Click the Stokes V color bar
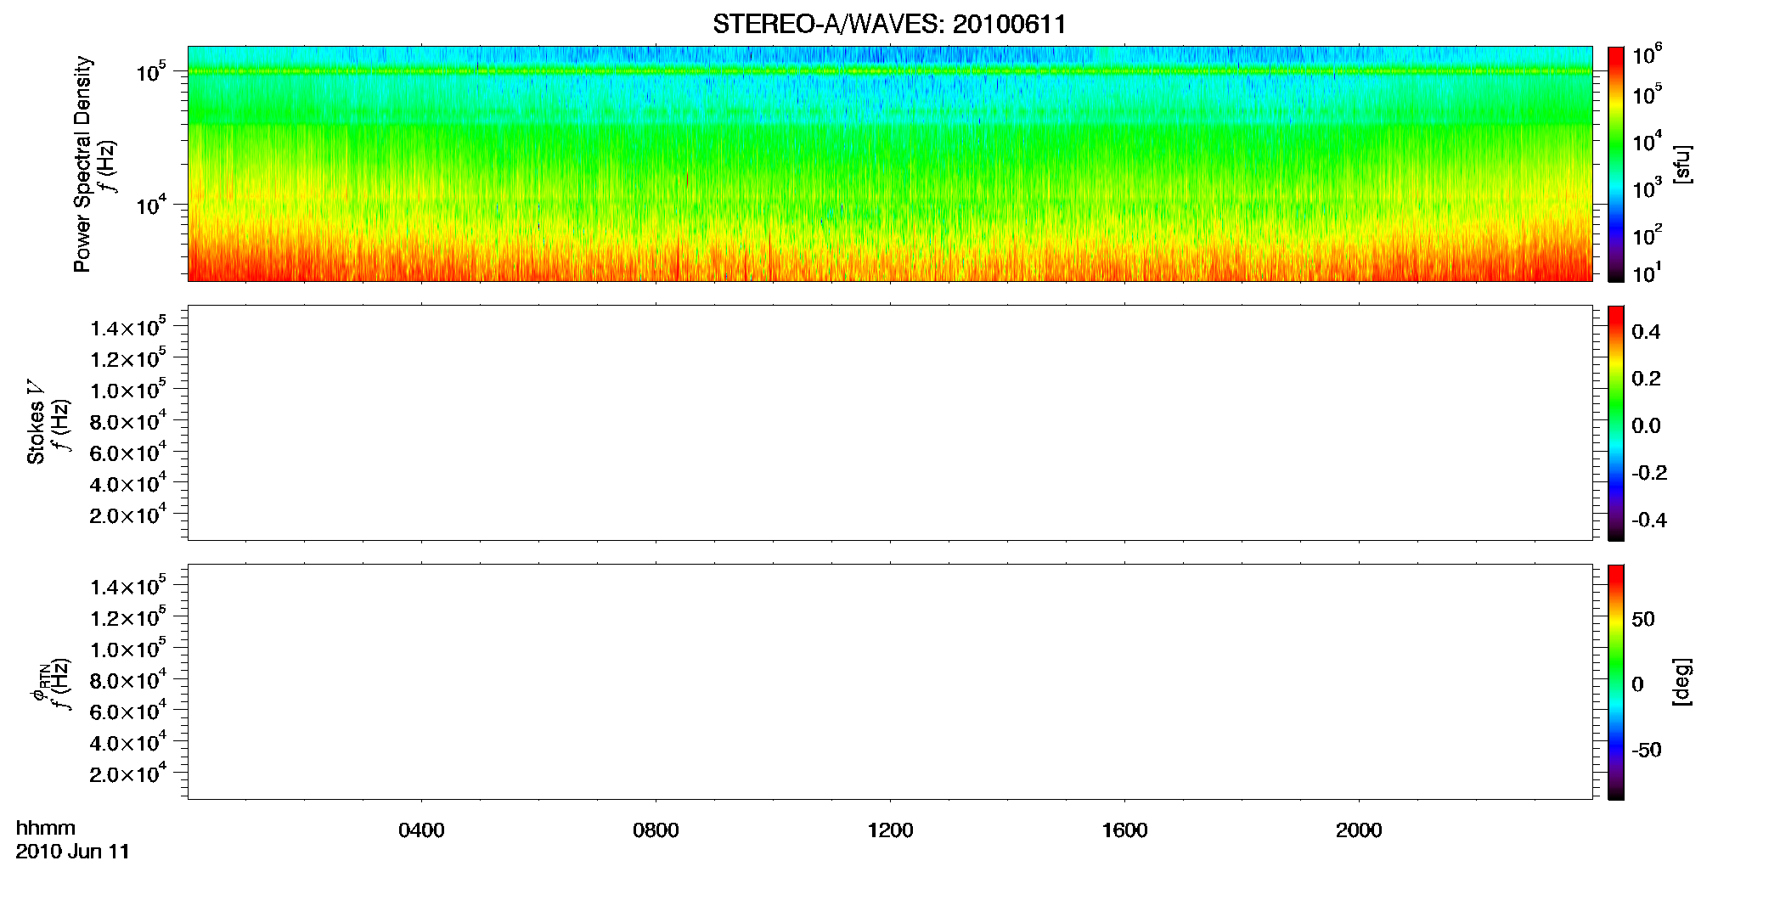 [x=1616, y=423]
